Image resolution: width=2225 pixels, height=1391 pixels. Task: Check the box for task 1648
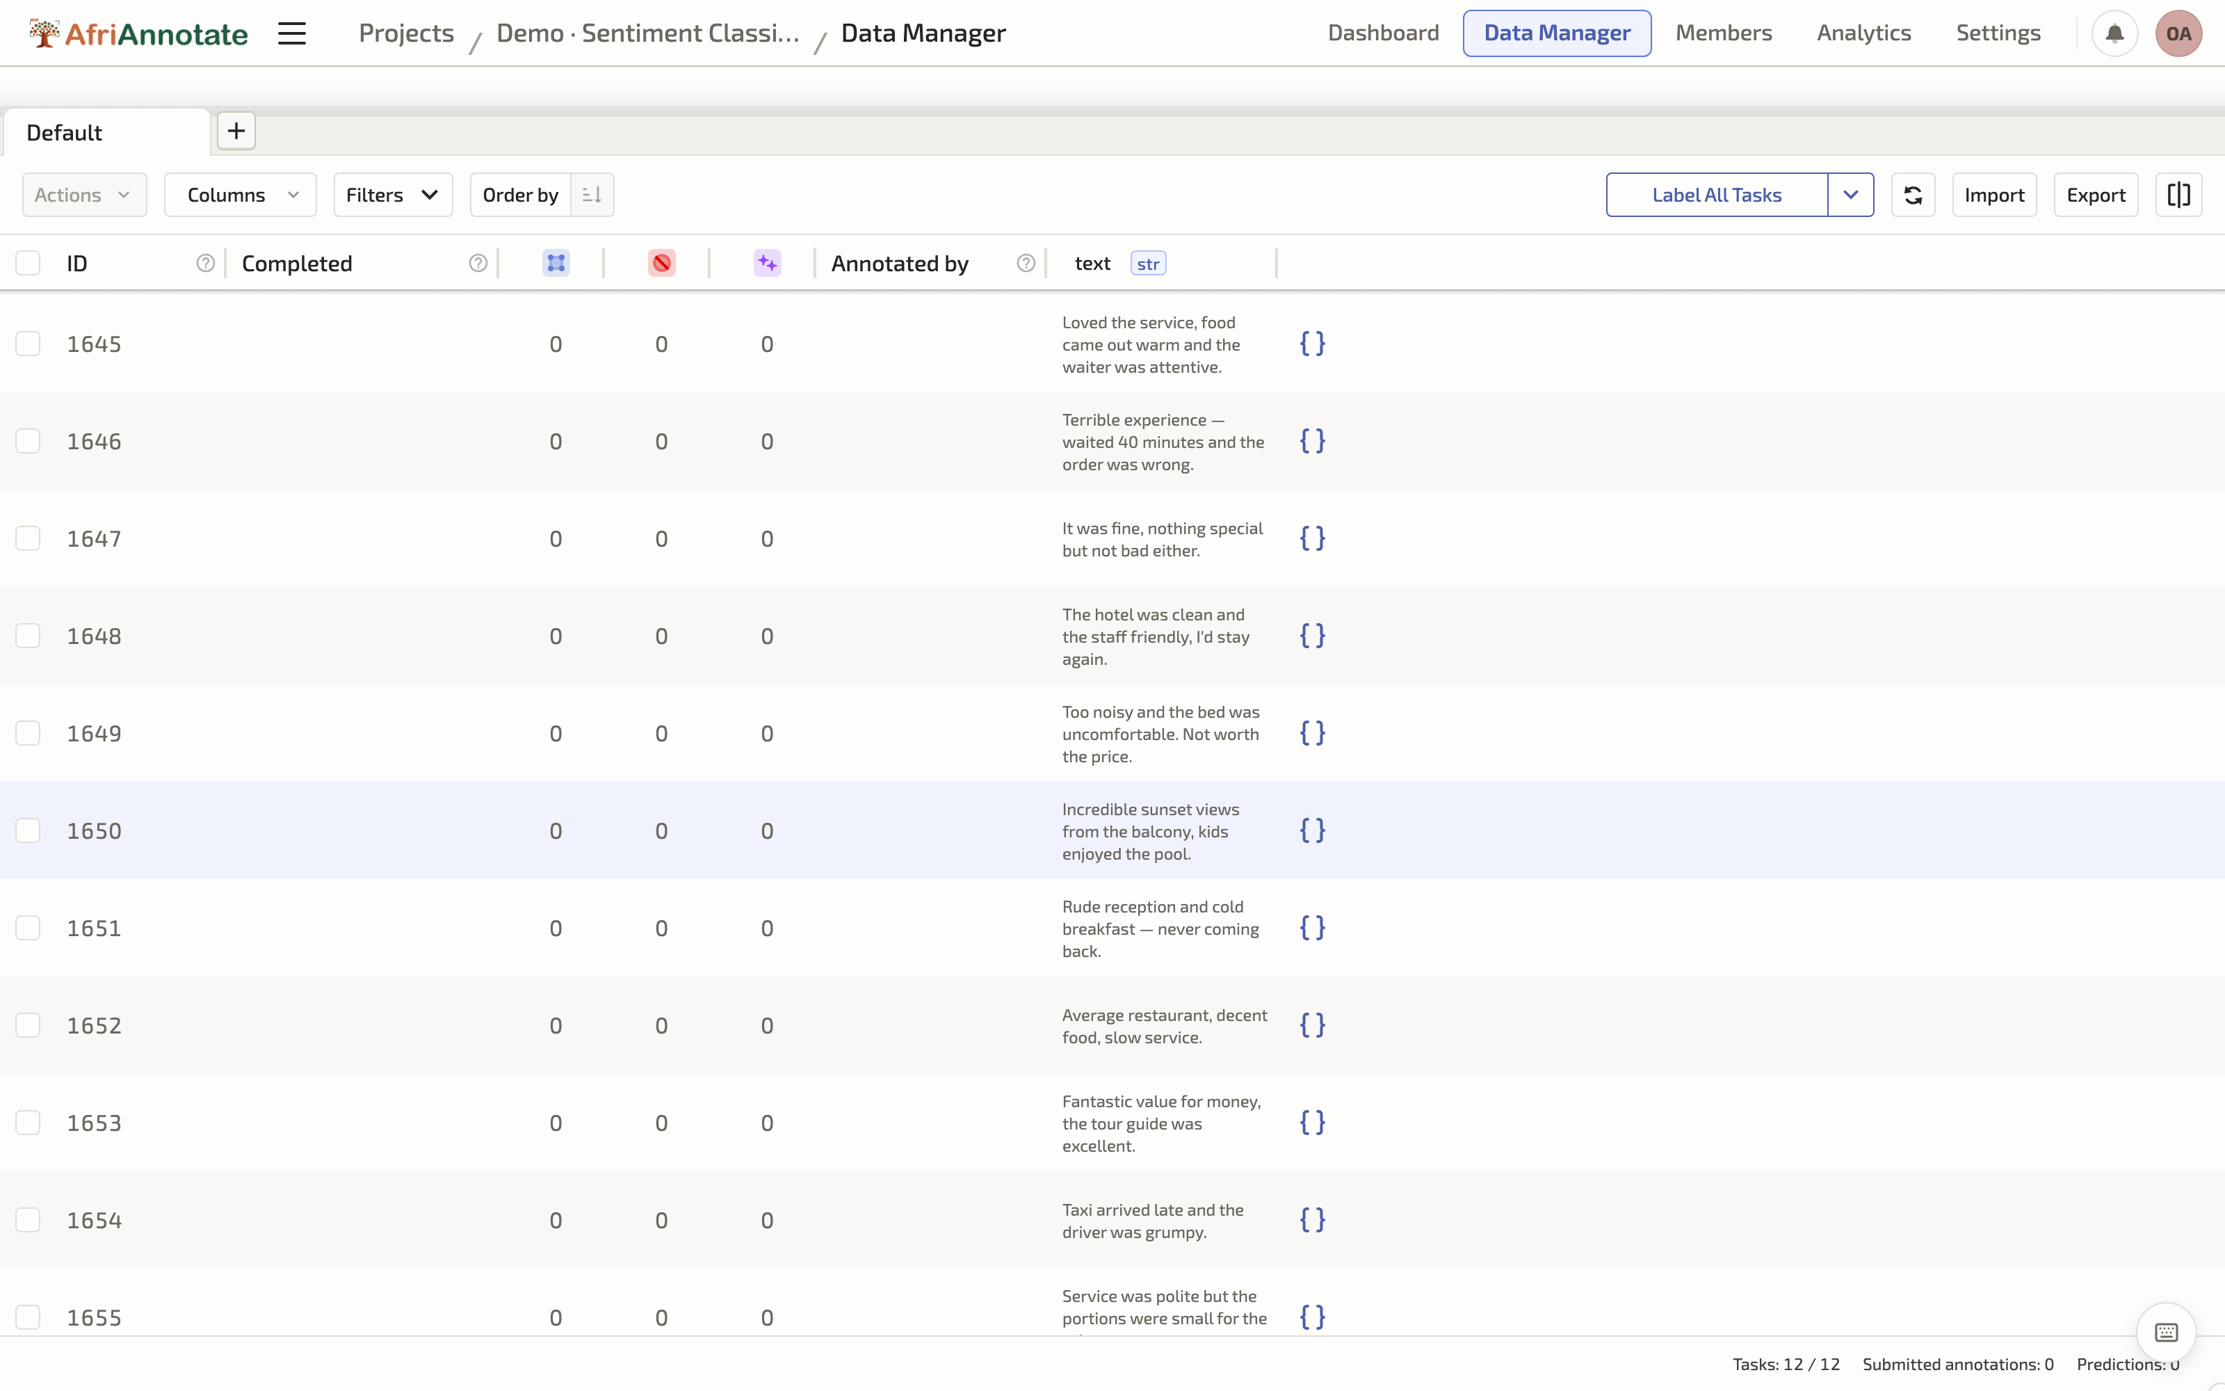pos(28,636)
